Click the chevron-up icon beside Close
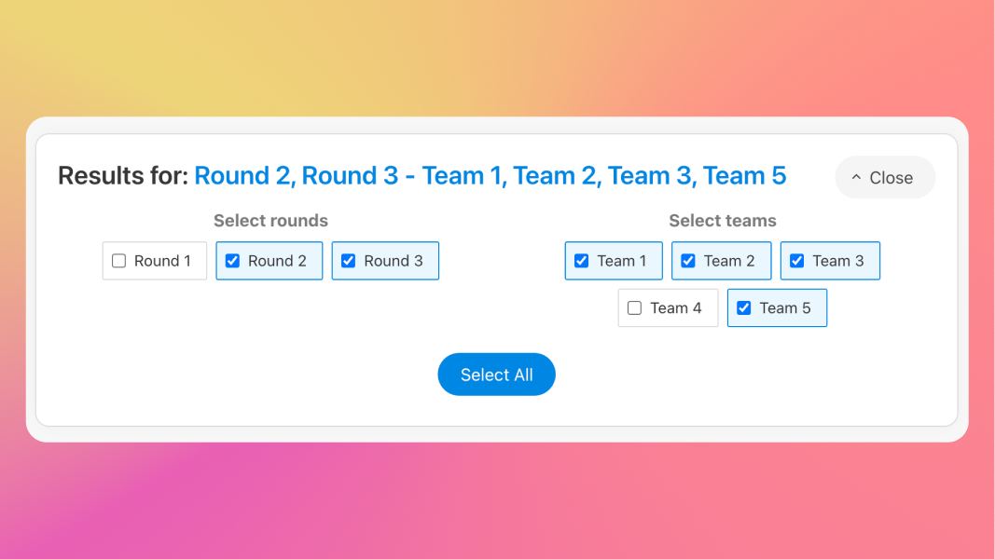995x559 pixels. [x=856, y=177]
